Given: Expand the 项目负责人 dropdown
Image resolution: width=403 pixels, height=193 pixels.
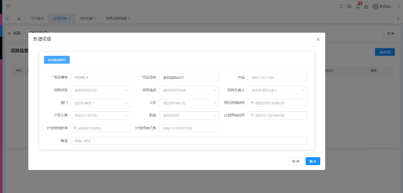Looking at the screenshot, I should click(277, 90).
